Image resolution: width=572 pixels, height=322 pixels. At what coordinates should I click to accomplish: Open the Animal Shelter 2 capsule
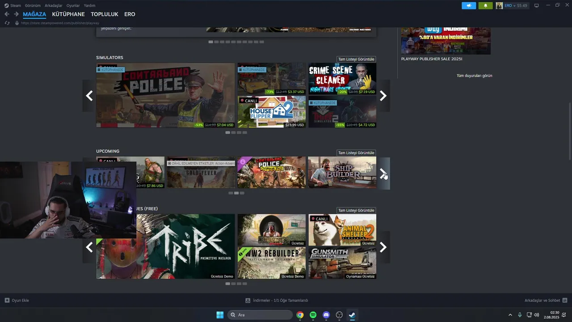pos(342,230)
